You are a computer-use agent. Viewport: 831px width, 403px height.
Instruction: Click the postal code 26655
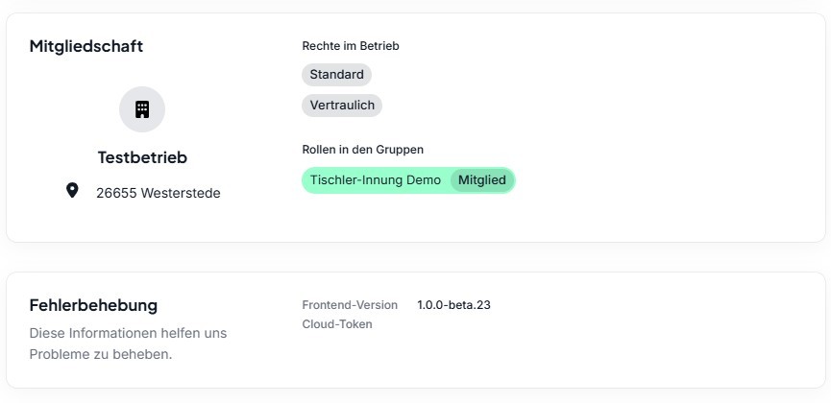(116, 193)
